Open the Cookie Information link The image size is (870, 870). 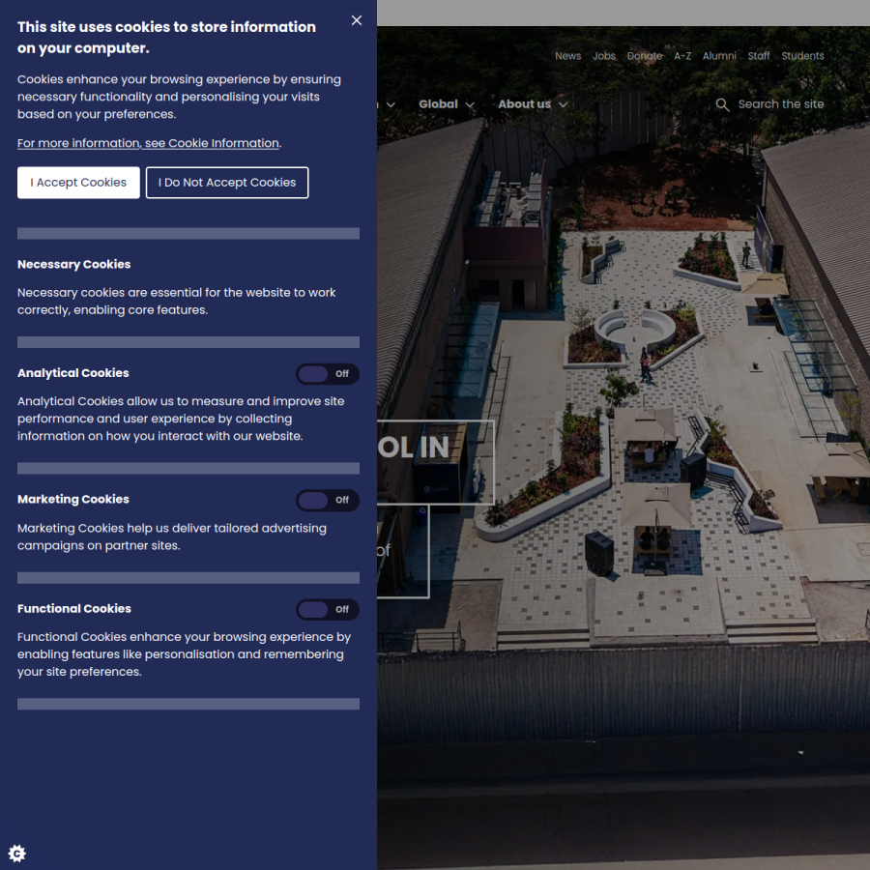pos(148,143)
